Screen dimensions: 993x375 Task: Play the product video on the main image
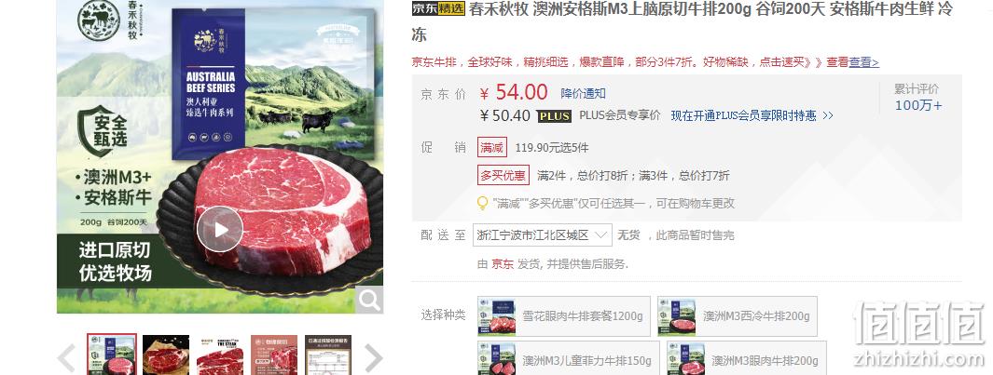coord(220,229)
